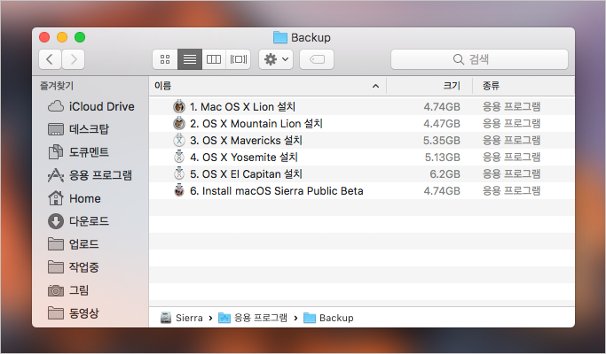Screen dimensions: 606x354
Task: Zoom the window with green button
Action: pyautogui.click(x=80, y=37)
